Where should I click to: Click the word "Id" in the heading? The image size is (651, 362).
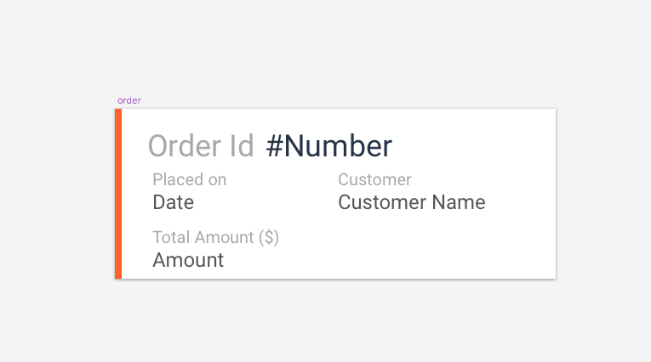pos(242,146)
